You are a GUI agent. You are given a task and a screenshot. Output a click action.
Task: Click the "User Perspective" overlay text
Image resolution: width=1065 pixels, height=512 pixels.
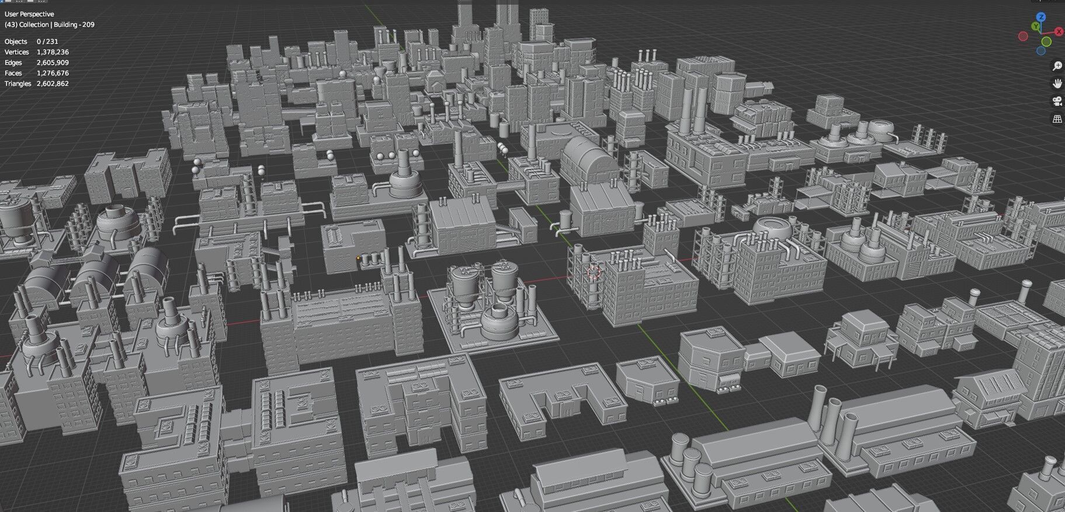point(29,14)
